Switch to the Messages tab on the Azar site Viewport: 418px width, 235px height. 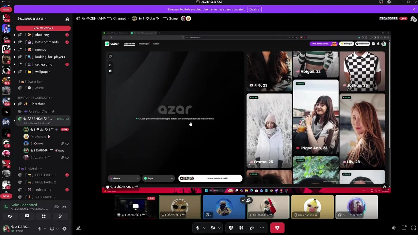pyautogui.click(x=144, y=44)
